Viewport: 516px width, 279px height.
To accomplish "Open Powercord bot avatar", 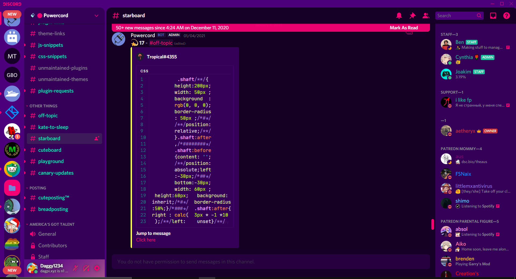I will [x=119, y=39].
